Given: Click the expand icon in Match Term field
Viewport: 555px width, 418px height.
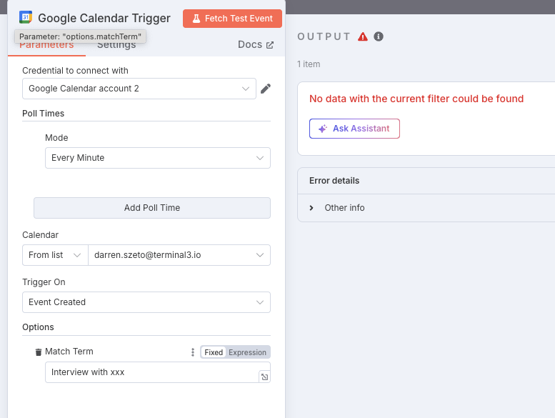Looking at the screenshot, I should click(264, 377).
